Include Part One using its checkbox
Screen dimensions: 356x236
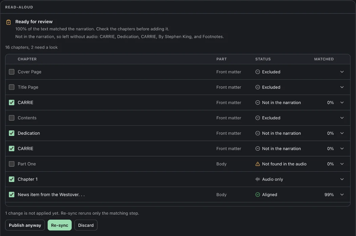click(12, 164)
